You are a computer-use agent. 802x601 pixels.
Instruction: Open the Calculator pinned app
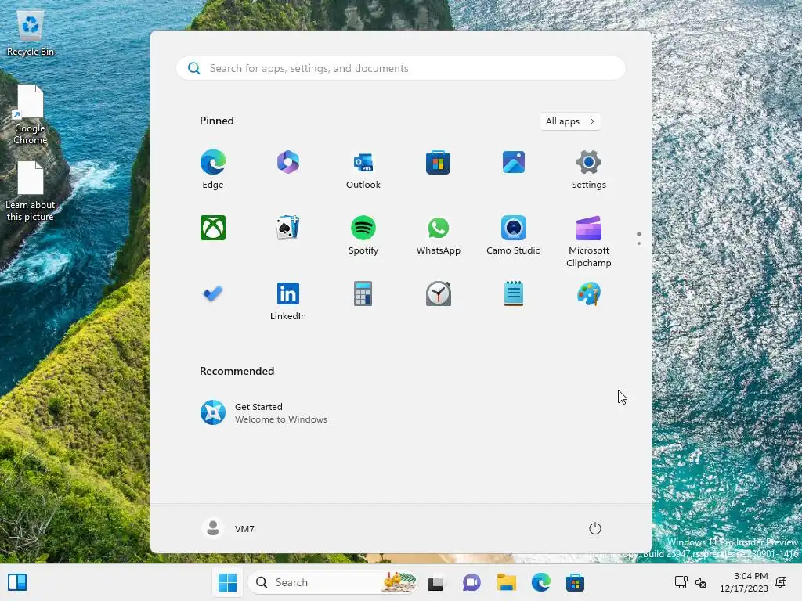(x=363, y=293)
